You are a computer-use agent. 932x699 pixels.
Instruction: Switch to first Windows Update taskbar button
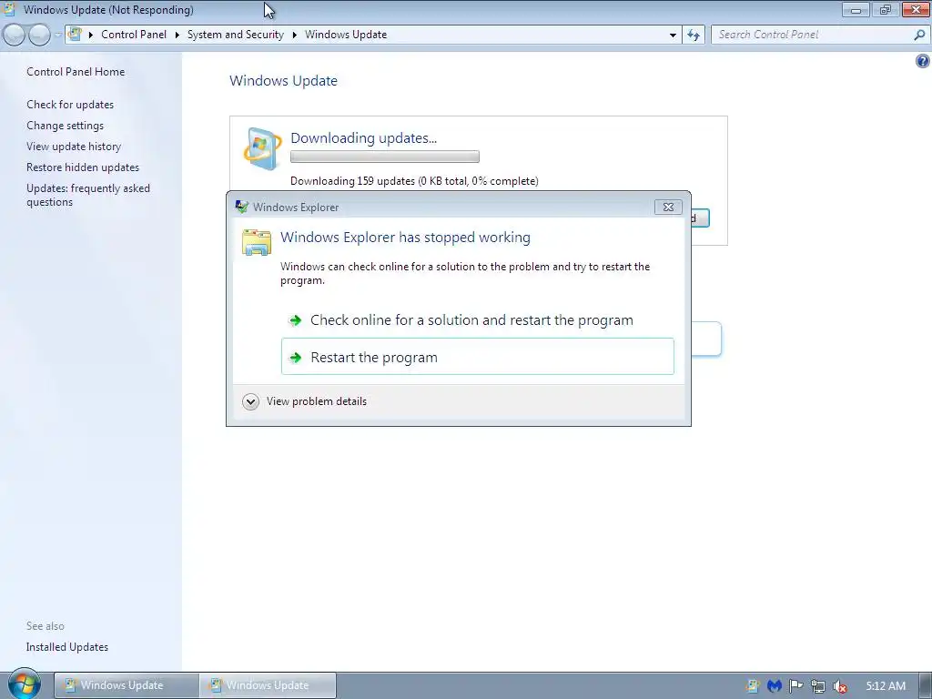coord(127,685)
